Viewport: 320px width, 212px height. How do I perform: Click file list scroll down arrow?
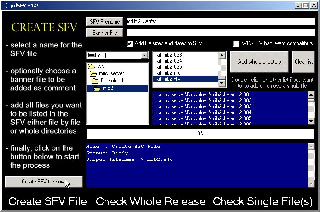point(221,83)
